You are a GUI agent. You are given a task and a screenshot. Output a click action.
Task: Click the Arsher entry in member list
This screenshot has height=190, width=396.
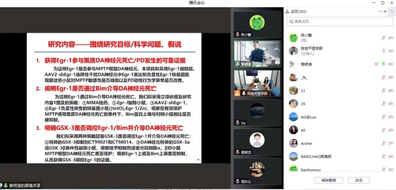pos(307,144)
